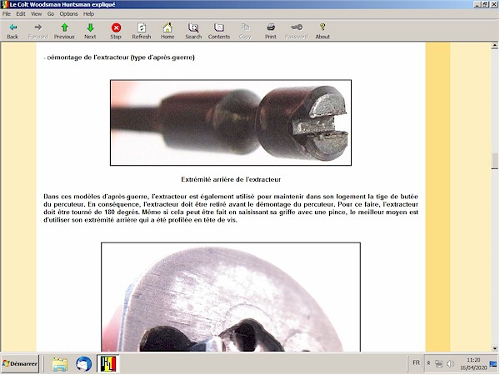Show hidden tray icons arrow
This screenshot has width=500, height=375.
point(429,363)
